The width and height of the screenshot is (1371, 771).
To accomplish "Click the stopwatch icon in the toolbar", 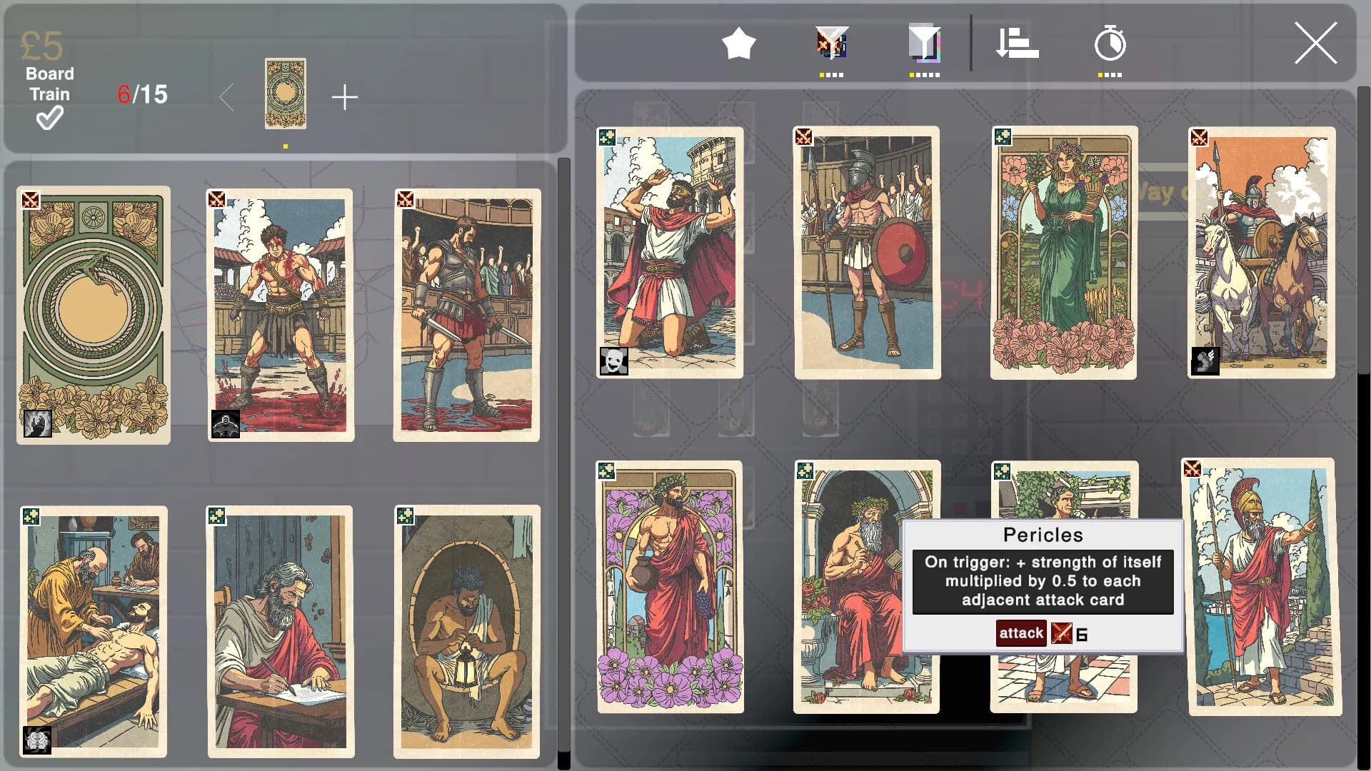I will pos(1110,43).
